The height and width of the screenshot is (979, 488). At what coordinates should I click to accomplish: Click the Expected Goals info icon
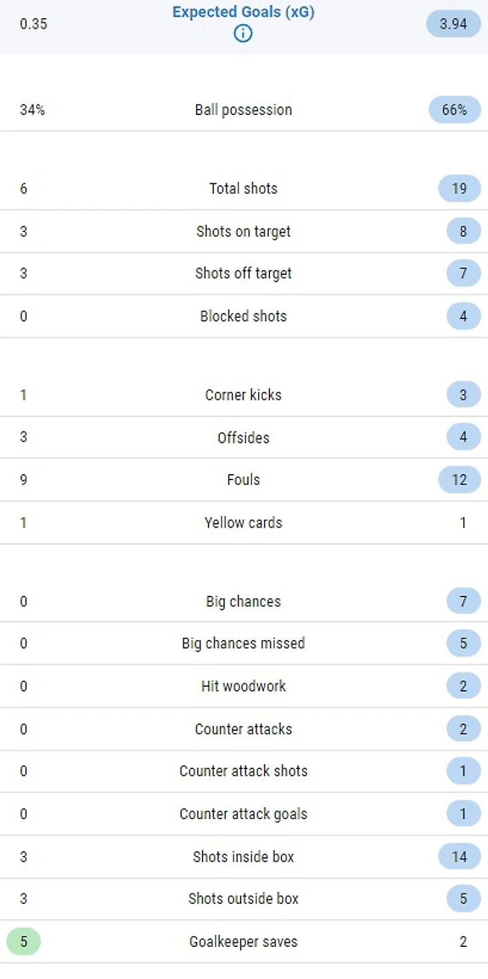click(x=243, y=33)
